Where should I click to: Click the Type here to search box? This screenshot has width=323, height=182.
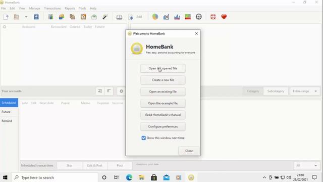[55, 177]
